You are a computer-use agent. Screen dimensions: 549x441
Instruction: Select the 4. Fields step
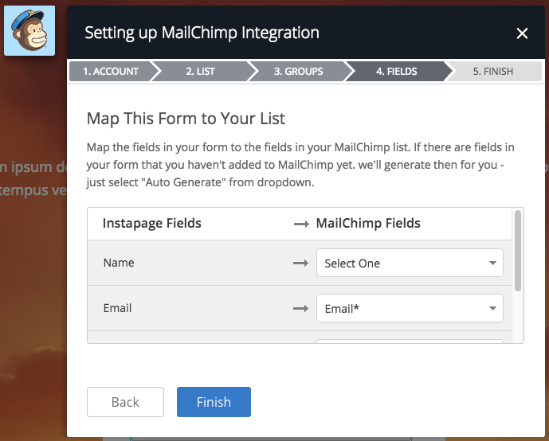pos(396,72)
